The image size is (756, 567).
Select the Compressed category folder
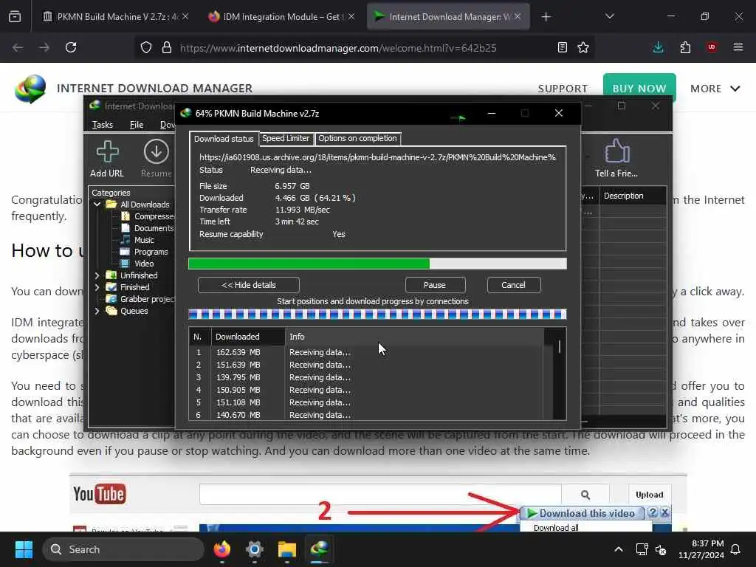(148, 216)
